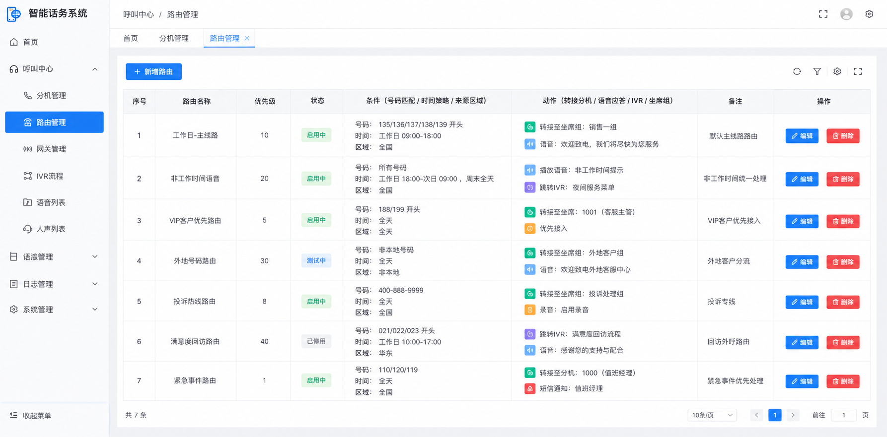Viewport: 887px width, 437px height.
Task: Click the 已停用 status tag
Action: tap(316, 341)
